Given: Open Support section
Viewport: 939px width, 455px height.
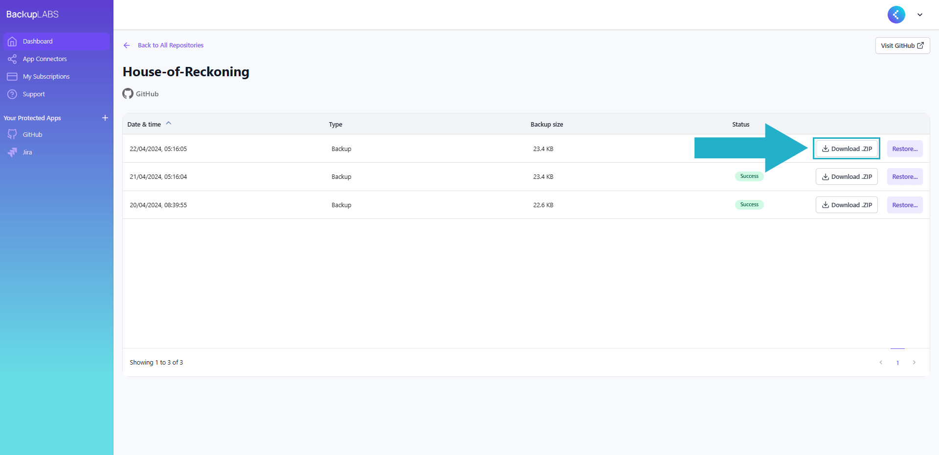Looking at the screenshot, I should (34, 94).
